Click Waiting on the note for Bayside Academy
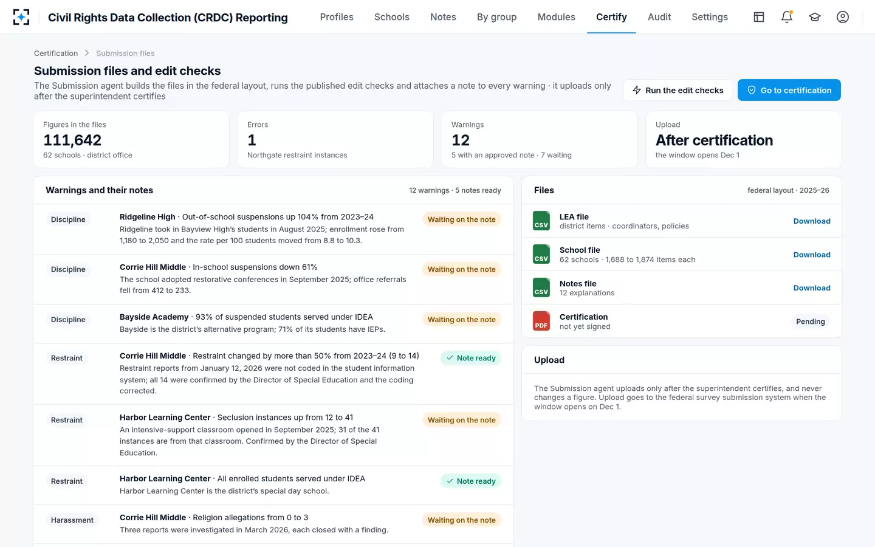Screen dimensions: 875x547 coord(462,320)
